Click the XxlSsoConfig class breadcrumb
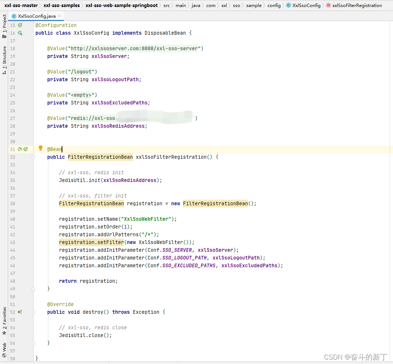393x364 pixels. click(304, 5)
